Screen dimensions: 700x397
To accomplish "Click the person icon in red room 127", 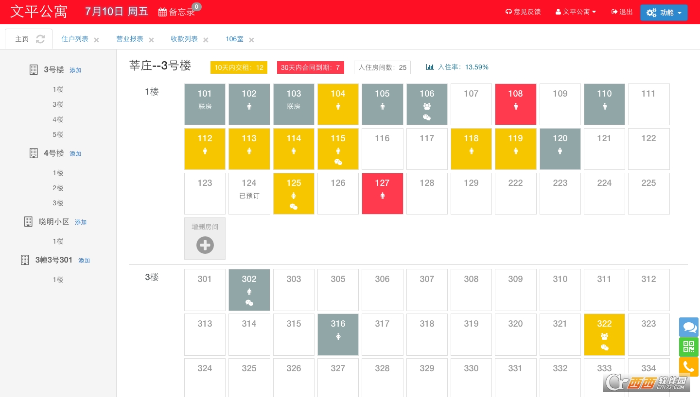I will click(x=383, y=196).
